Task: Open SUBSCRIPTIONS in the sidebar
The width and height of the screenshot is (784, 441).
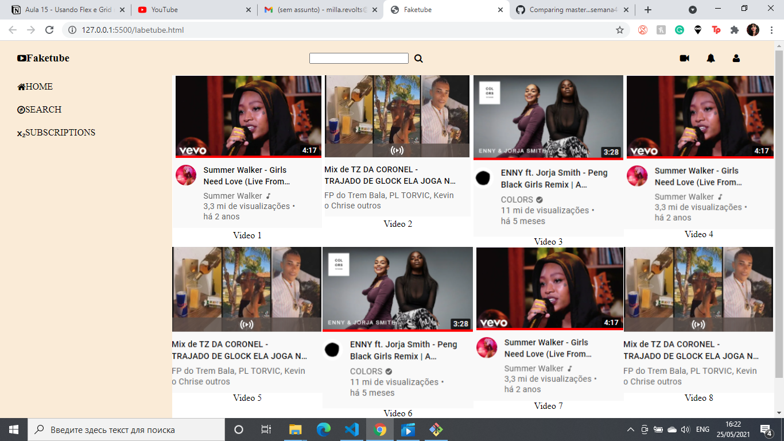Action: 56,133
